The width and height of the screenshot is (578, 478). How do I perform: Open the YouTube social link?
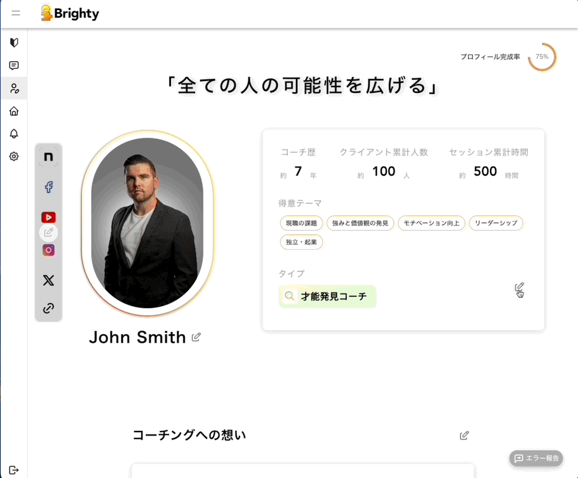48,218
